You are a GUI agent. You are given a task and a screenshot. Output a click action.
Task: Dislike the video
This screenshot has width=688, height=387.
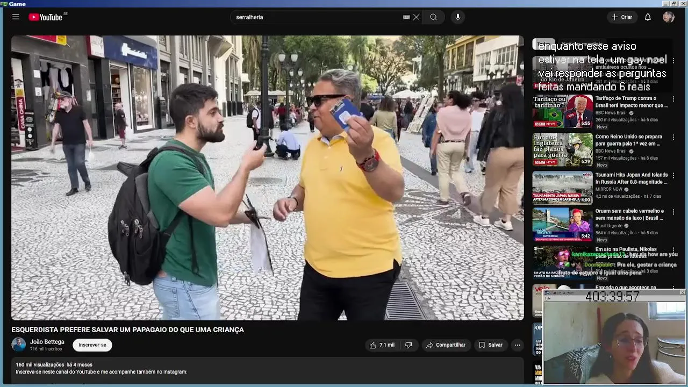click(x=408, y=345)
